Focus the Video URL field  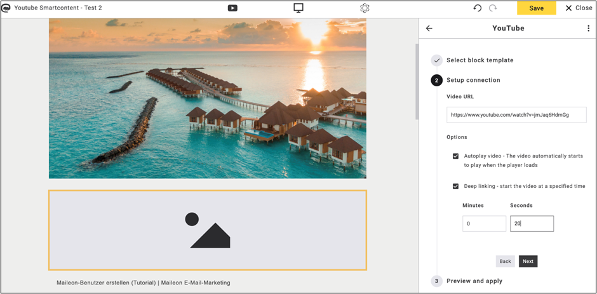point(516,115)
